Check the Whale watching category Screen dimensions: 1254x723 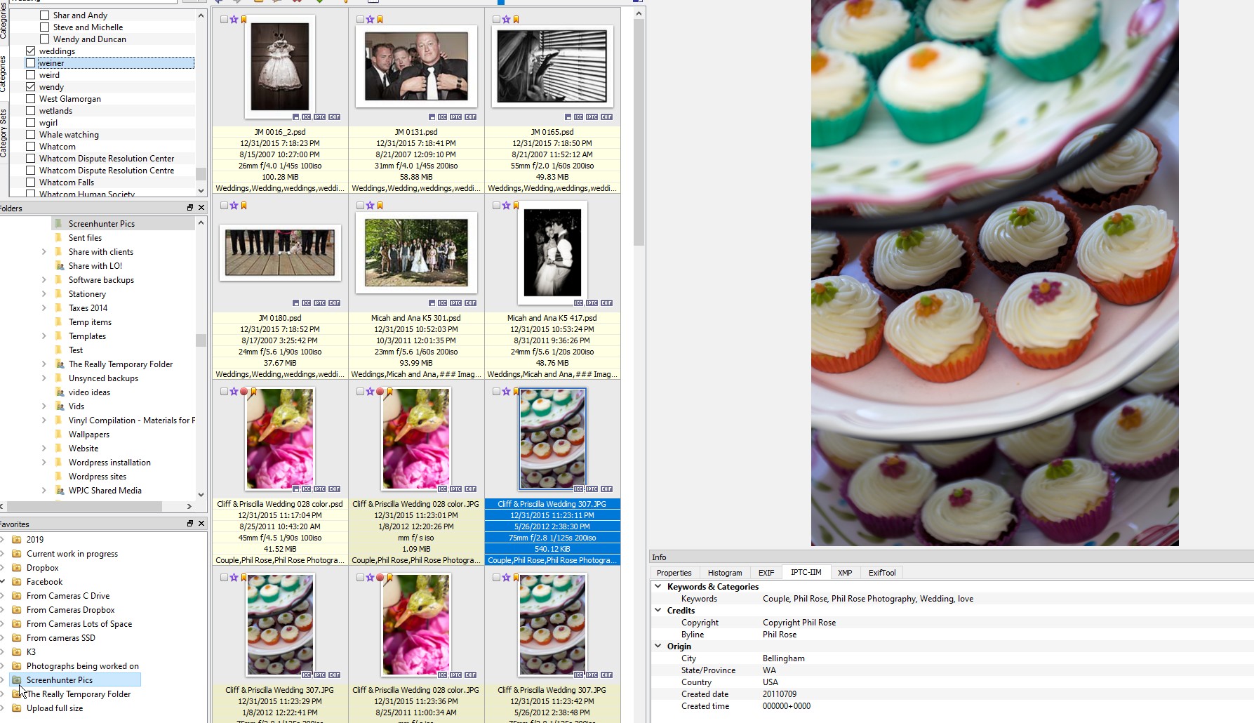click(31, 135)
